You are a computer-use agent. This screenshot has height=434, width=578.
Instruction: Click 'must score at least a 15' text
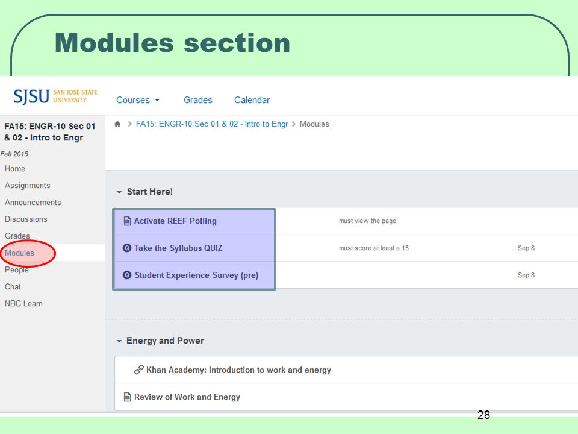click(374, 248)
